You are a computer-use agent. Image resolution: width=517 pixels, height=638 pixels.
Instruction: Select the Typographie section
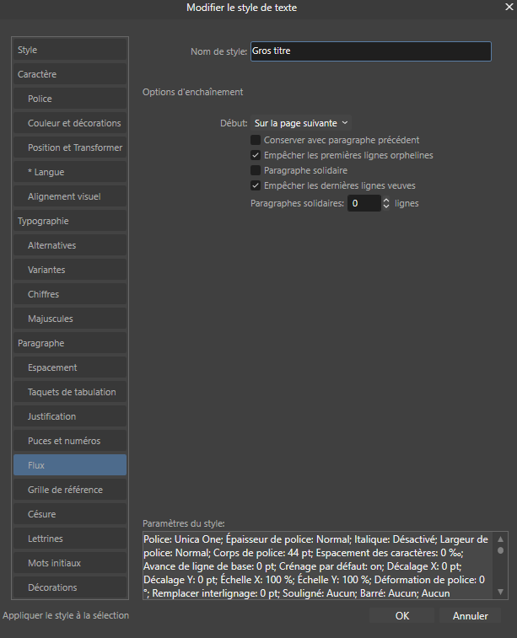(70, 221)
